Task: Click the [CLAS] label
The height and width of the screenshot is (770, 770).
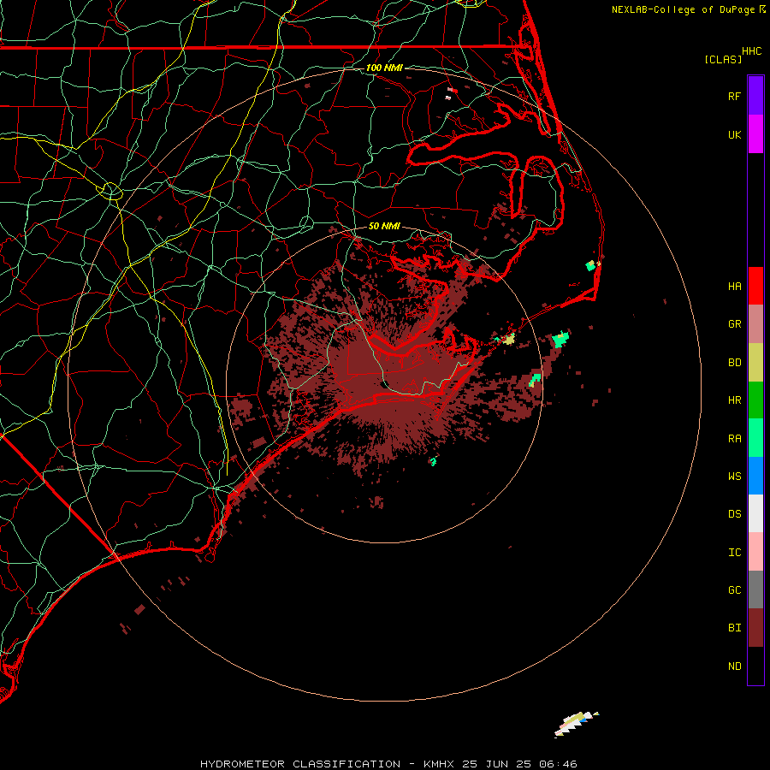Action: click(723, 60)
